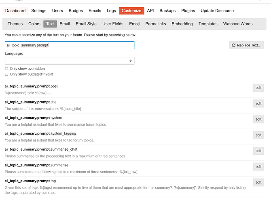This screenshot has height=202, width=271.
Task: Select the Text sub-tab
Action: point(50,24)
